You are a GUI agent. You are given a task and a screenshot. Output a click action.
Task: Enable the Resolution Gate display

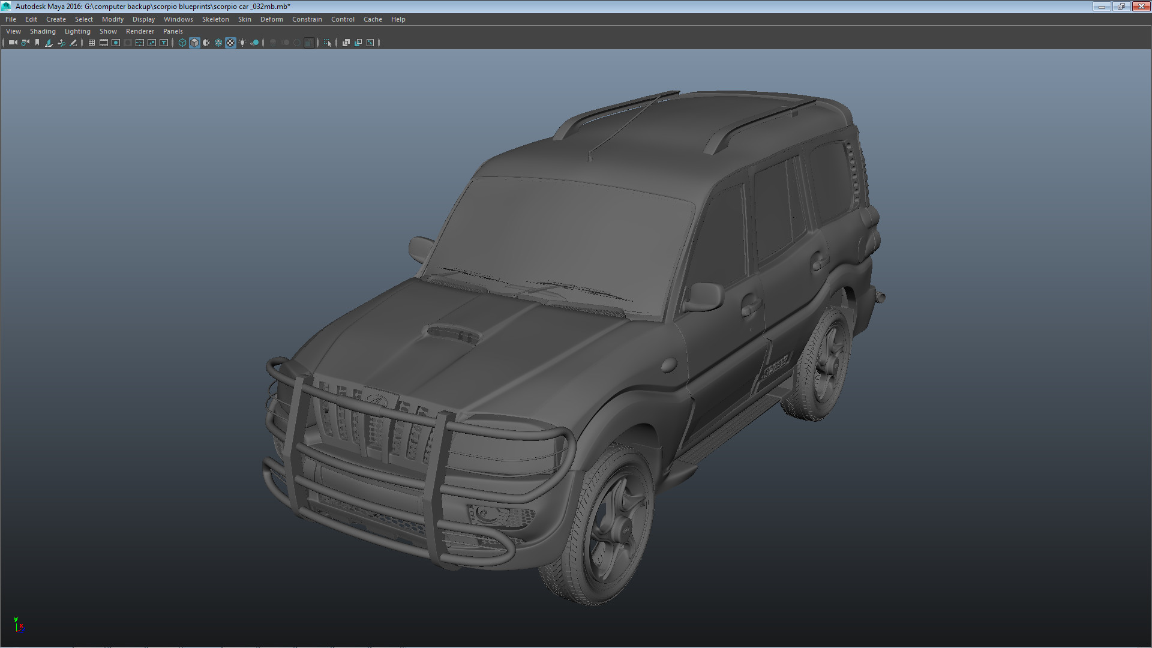(115, 43)
